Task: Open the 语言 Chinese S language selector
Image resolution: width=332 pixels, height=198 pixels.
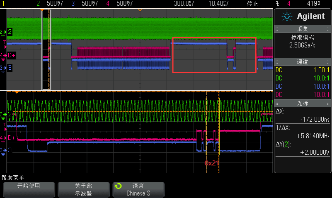Action: coord(138,189)
